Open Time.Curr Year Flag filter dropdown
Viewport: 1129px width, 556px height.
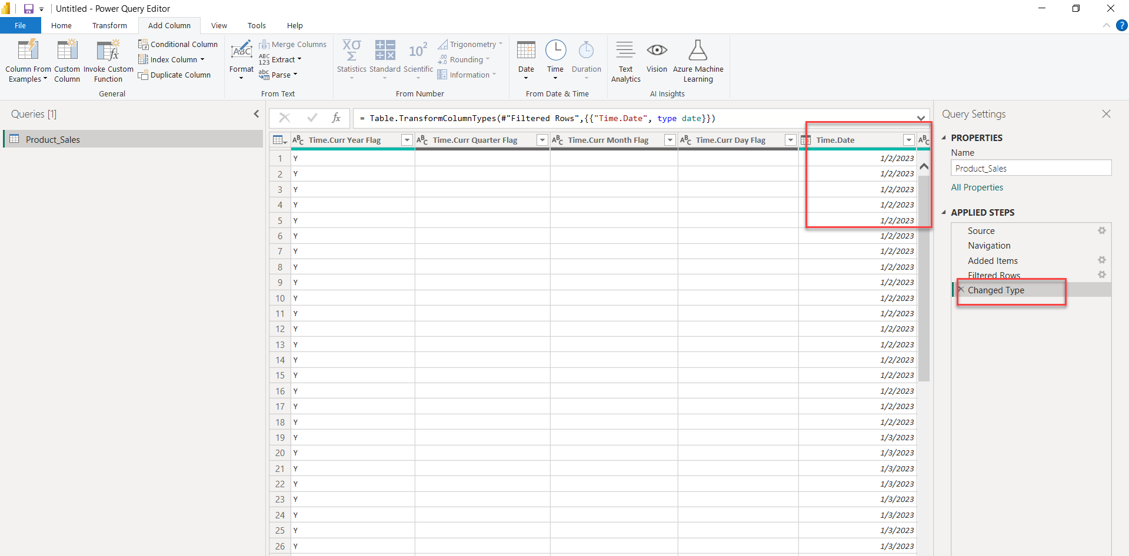click(x=407, y=140)
